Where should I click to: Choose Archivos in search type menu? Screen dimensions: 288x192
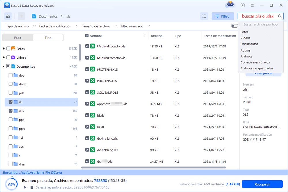pyautogui.click(x=247, y=56)
